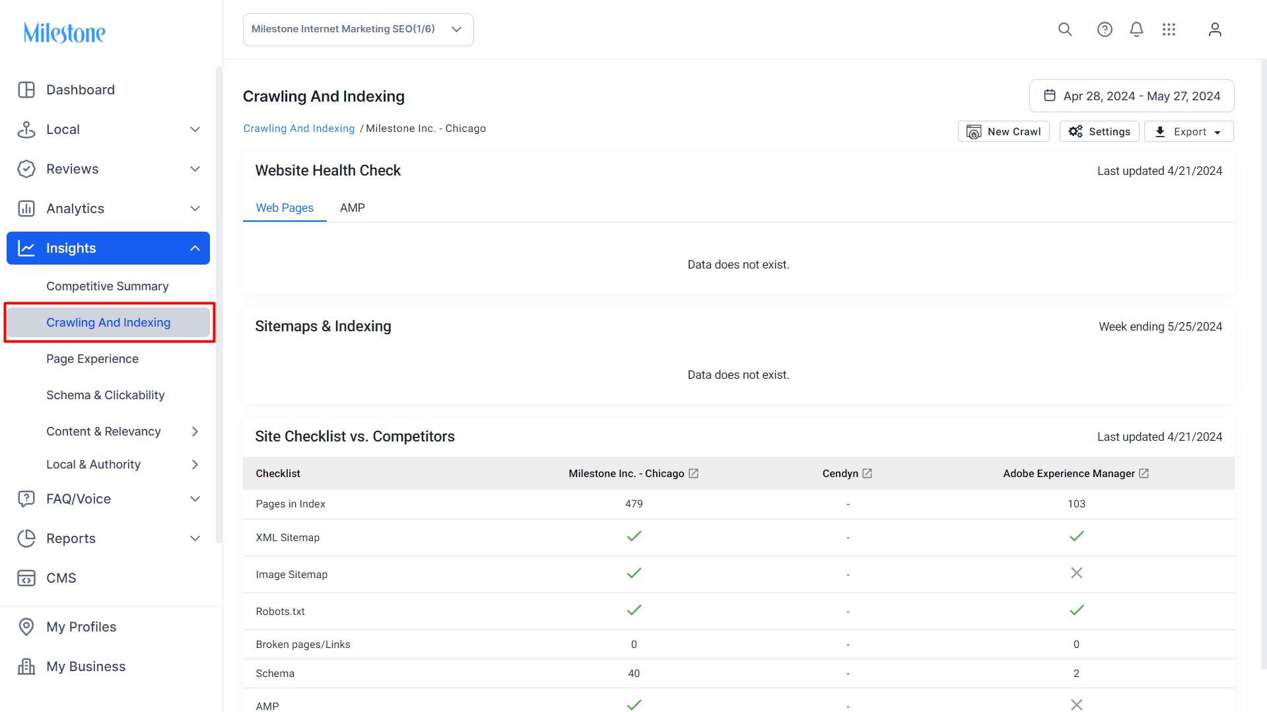Image resolution: width=1267 pixels, height=712 pixels.
Task: Open Cendyn external link icon
Action: (867, 474)
